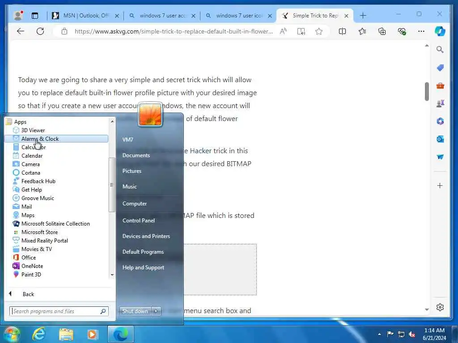Switch to the MSN Outlook tab
458x343 pixels.
(x=85, y=16)
